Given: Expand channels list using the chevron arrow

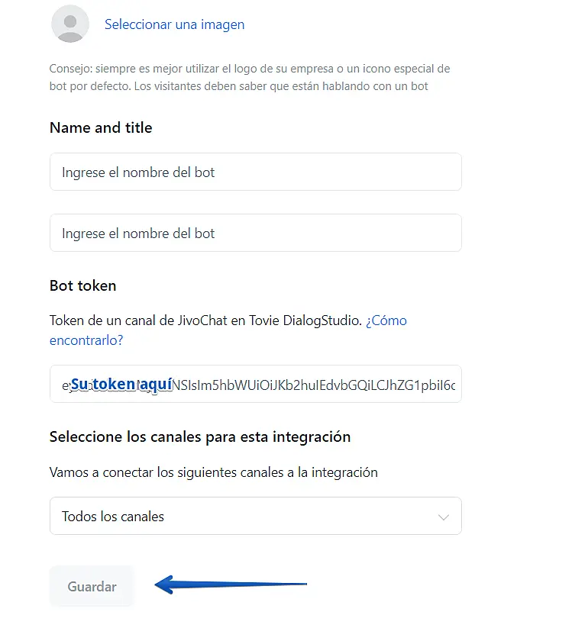Looking at the screenshot, I should 444,517.
